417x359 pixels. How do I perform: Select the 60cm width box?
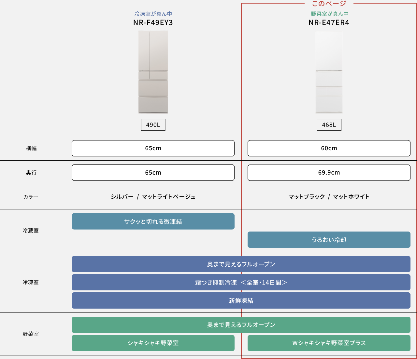(329, 148)
